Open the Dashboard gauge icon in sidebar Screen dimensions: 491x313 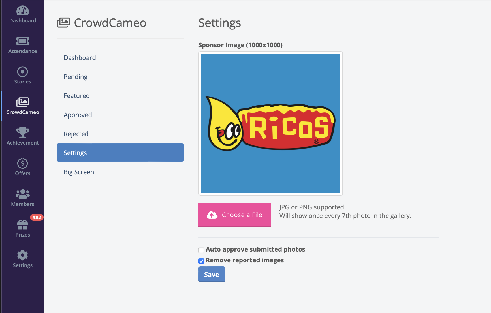coord(23,11)
